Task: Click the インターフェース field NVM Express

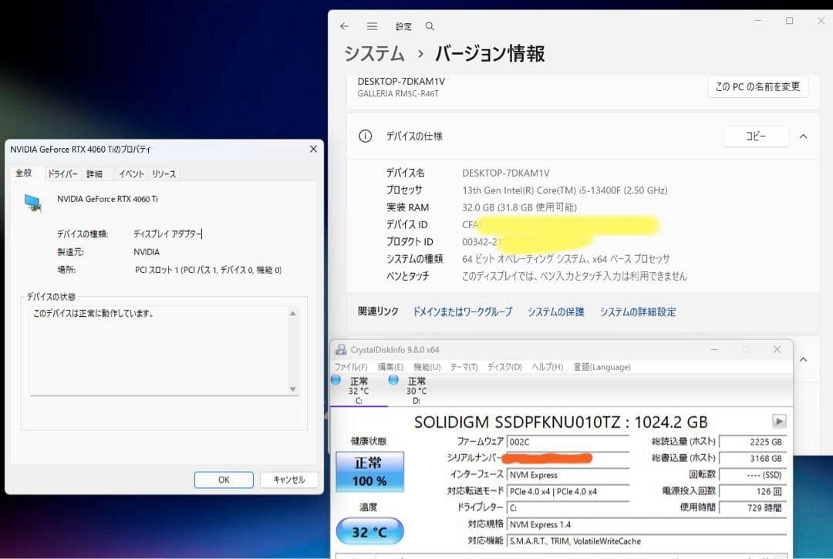Action: click(x=568, y=475)
